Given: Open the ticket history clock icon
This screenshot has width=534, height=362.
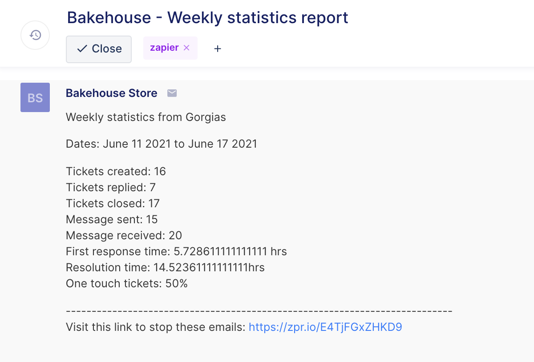Looking at the screenshot, I should pos(35,35).
